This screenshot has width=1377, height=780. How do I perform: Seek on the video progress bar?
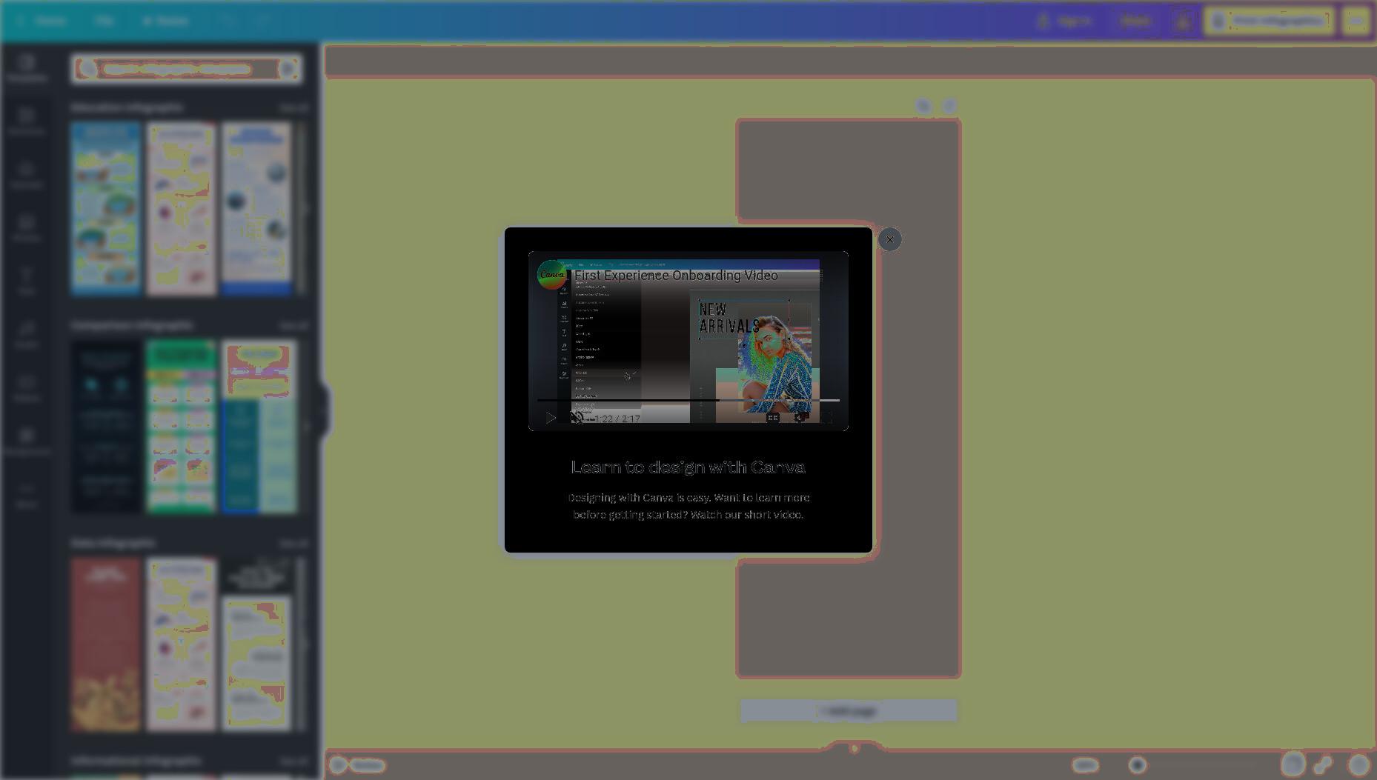(688, 400)
